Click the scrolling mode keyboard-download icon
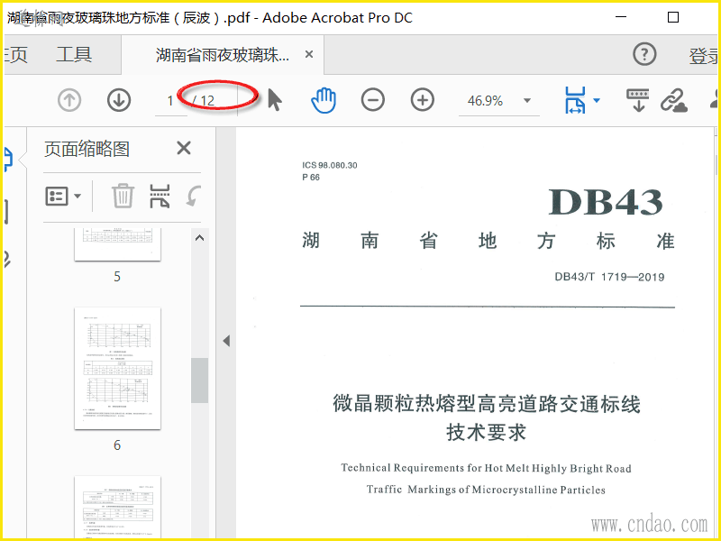The height and width of the screenshot is (541, 721). coord(638,100)
